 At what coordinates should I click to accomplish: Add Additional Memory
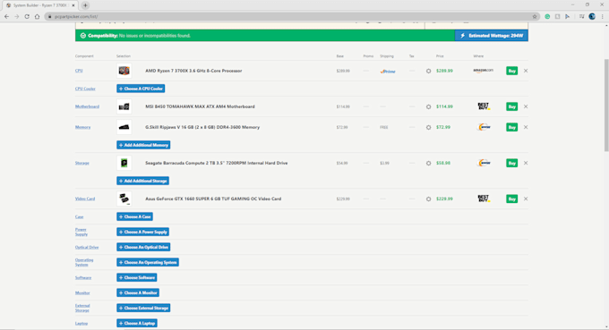143,145
